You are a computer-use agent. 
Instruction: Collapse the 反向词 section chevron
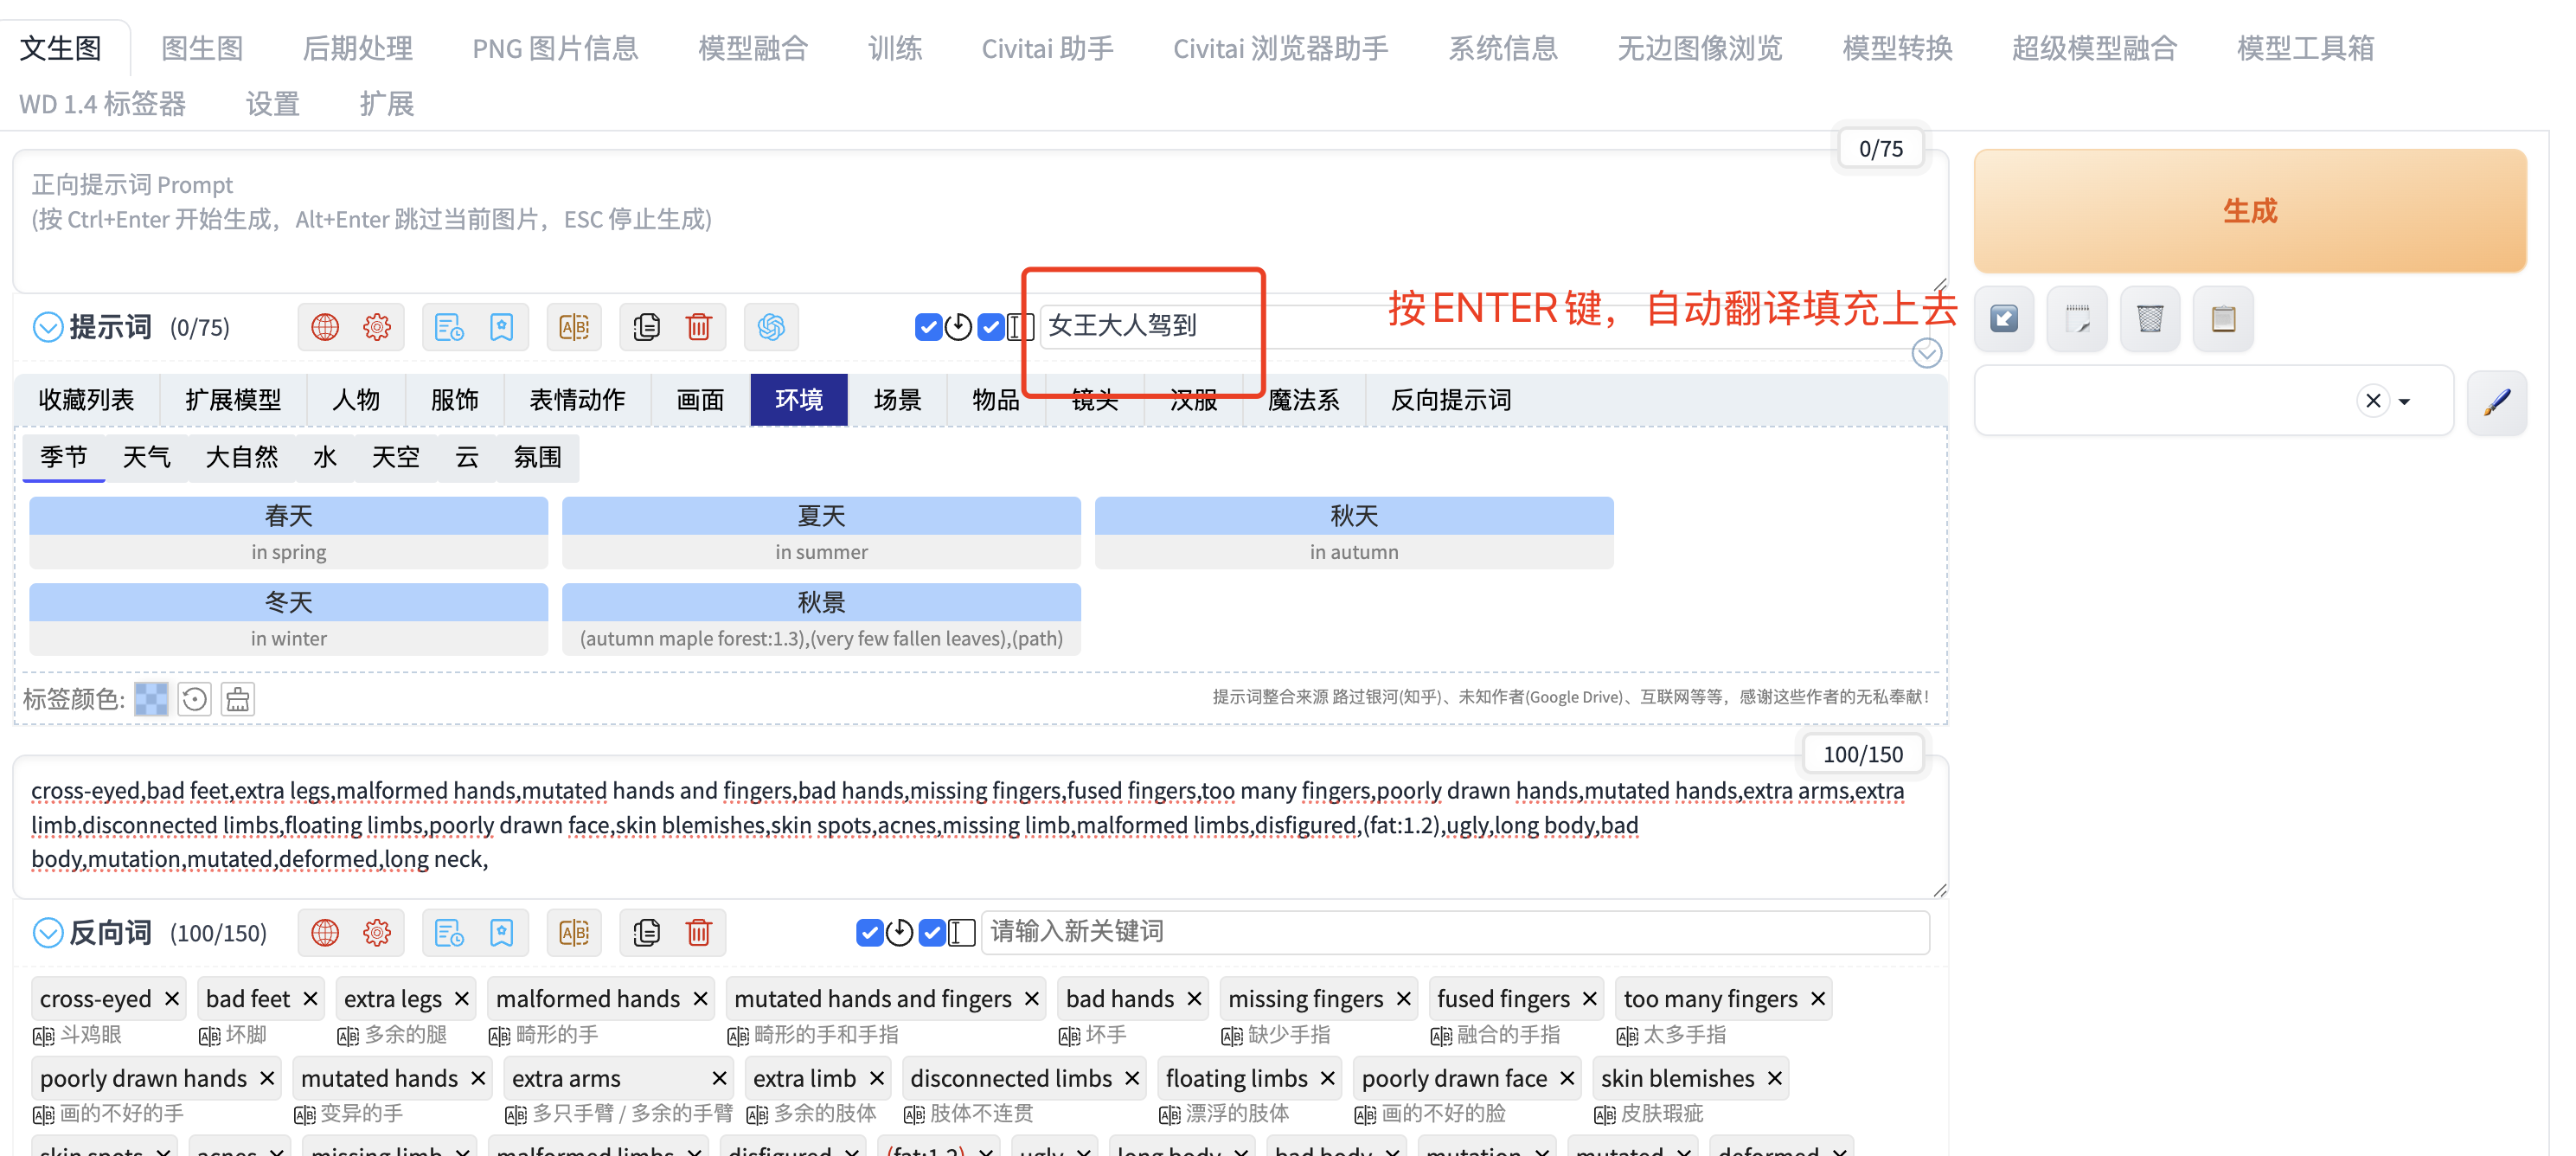[x=48, y=933]
